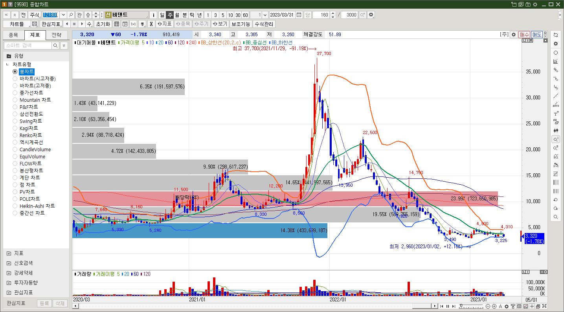Expand the 강세약세 section
The height and width of the screenshot is (312, 564).
tap(9, 273)
